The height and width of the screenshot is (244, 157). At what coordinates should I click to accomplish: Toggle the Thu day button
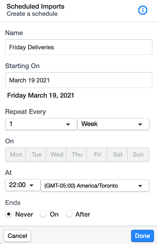click(x=77, y=155)
